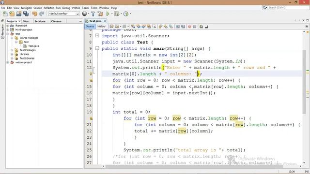Toggle a bookmark on the current line

pyautogui.click(x=171, y=27)
